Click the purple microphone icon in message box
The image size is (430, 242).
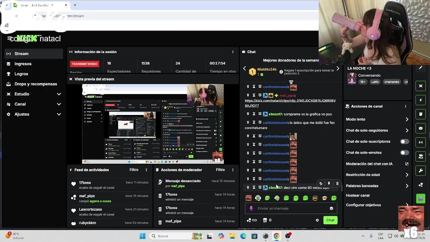(x=251, y=208)
